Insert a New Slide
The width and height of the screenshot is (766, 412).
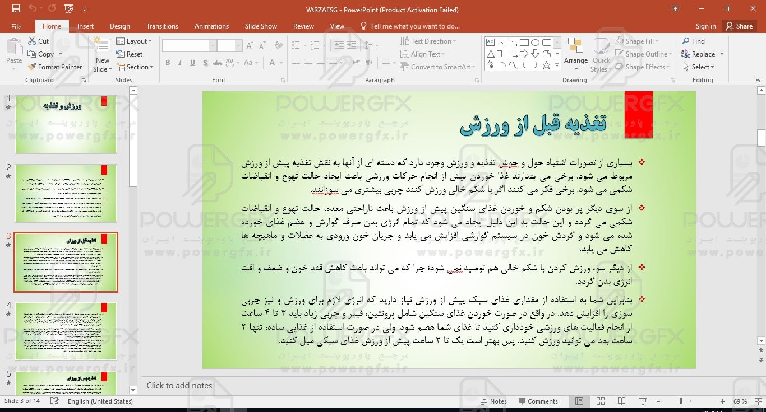point(103,55)
